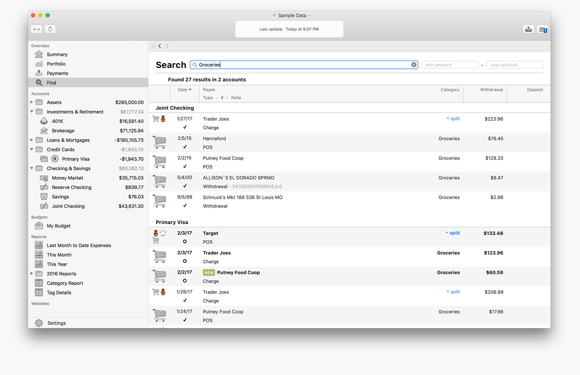The image size is (580, 375).
Task: Click the Settings gear icon
Action: (x=39, y=323)
